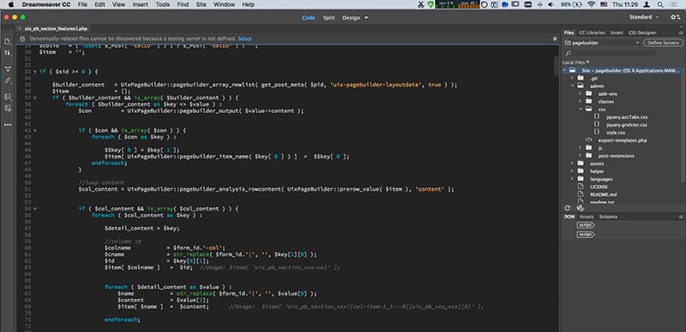686x332 pixels.
Task: Select the export-templates.php file
Action: [x=623, y=140]
